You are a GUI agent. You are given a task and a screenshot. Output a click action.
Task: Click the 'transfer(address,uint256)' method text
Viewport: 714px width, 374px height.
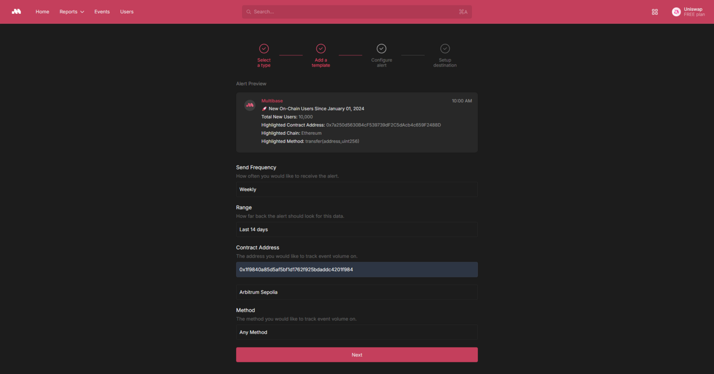[x=332, y=141]
